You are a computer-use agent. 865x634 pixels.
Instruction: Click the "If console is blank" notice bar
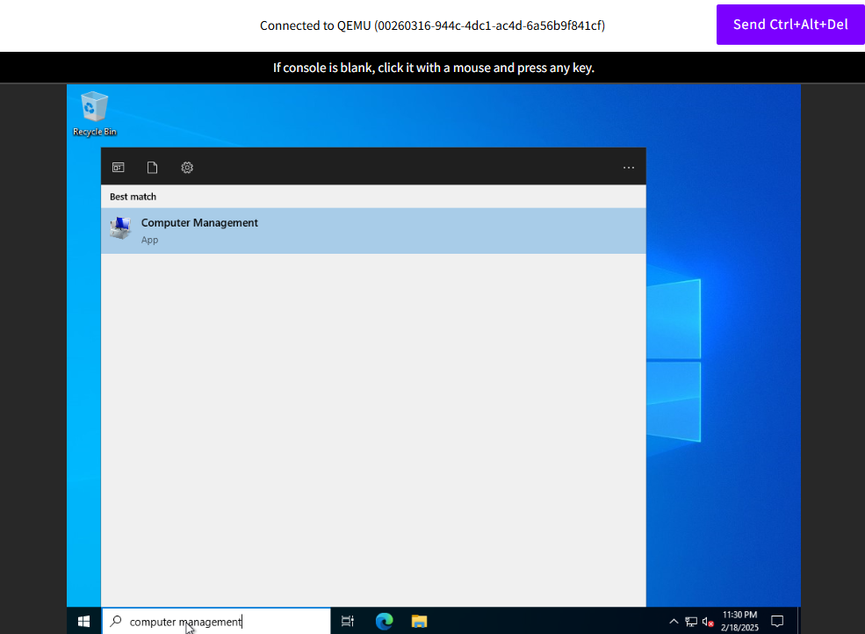[x=433, y=68]
